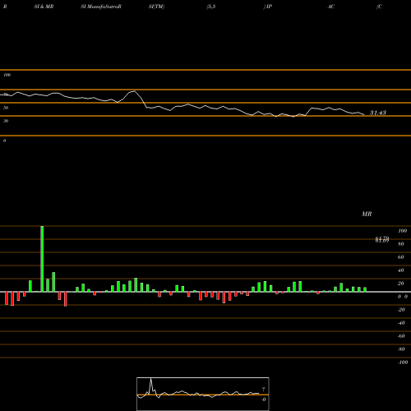The image size is (411, 411).
Task: Click the 60 label on the MR axis
Action: coord(401,257)
